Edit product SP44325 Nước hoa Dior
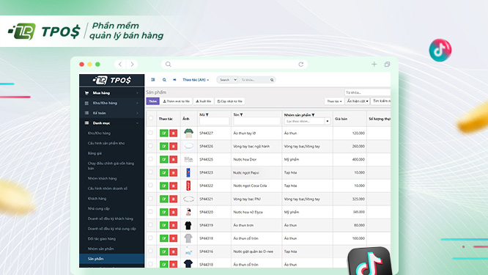This screenshot has height=275, width=488. (x=163, y=159)
